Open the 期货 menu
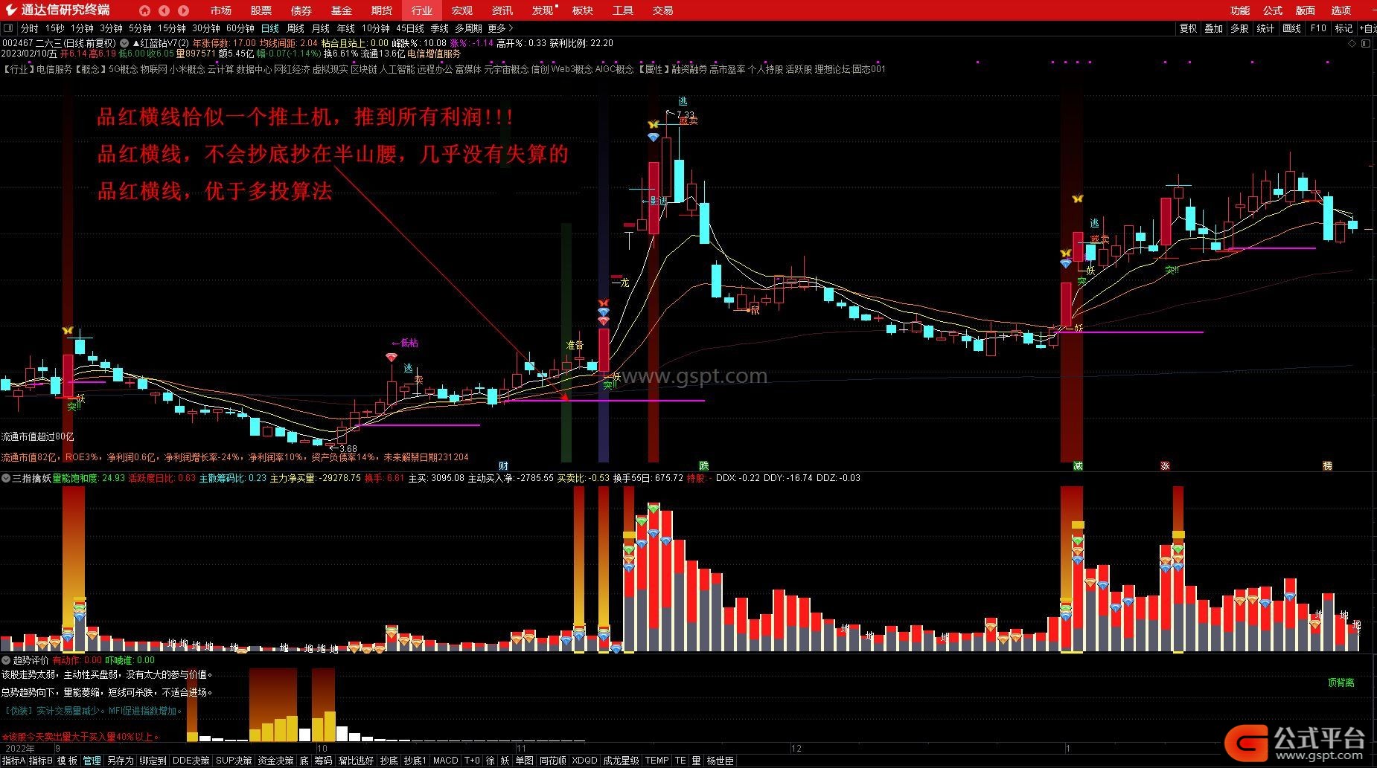The image size is (1377, 768). pos(381,10)
